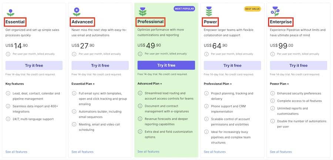Click Try it free for Essential plan

34,66
